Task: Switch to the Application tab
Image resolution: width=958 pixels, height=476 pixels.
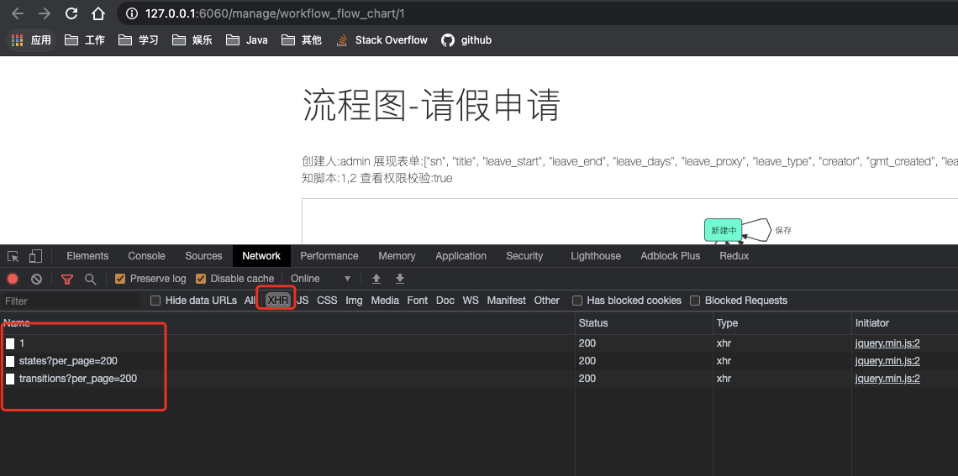Action: (x=461, y=256)
